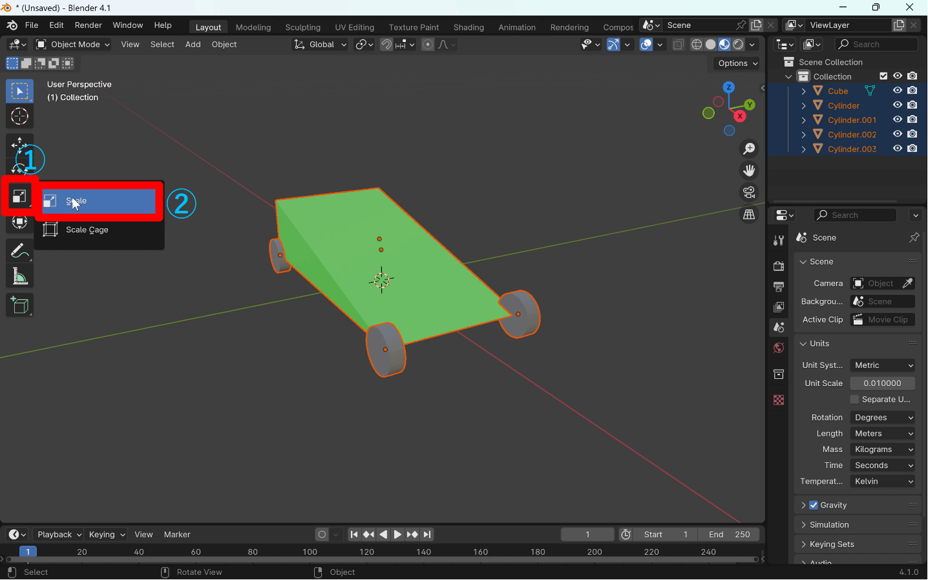Hide Cube in viewport
928x580 pixels.
click(x=898, y=91)
